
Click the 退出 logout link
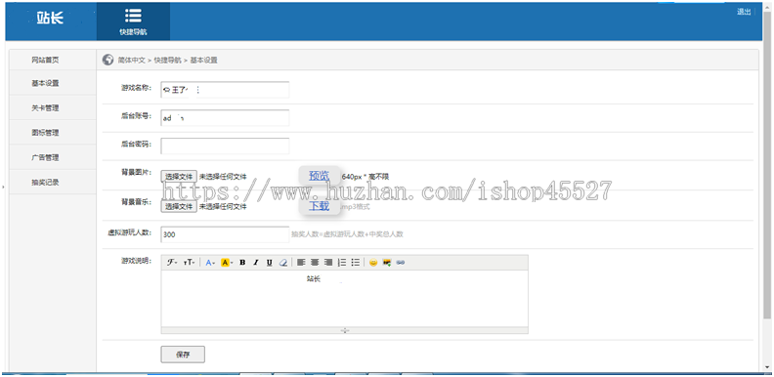coord(744,12)
